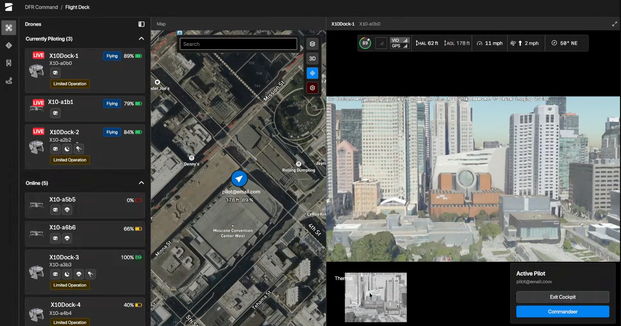Toggle the center-on-drone map button
Viewport: 621px width, 326px height.
coord(312,73)
